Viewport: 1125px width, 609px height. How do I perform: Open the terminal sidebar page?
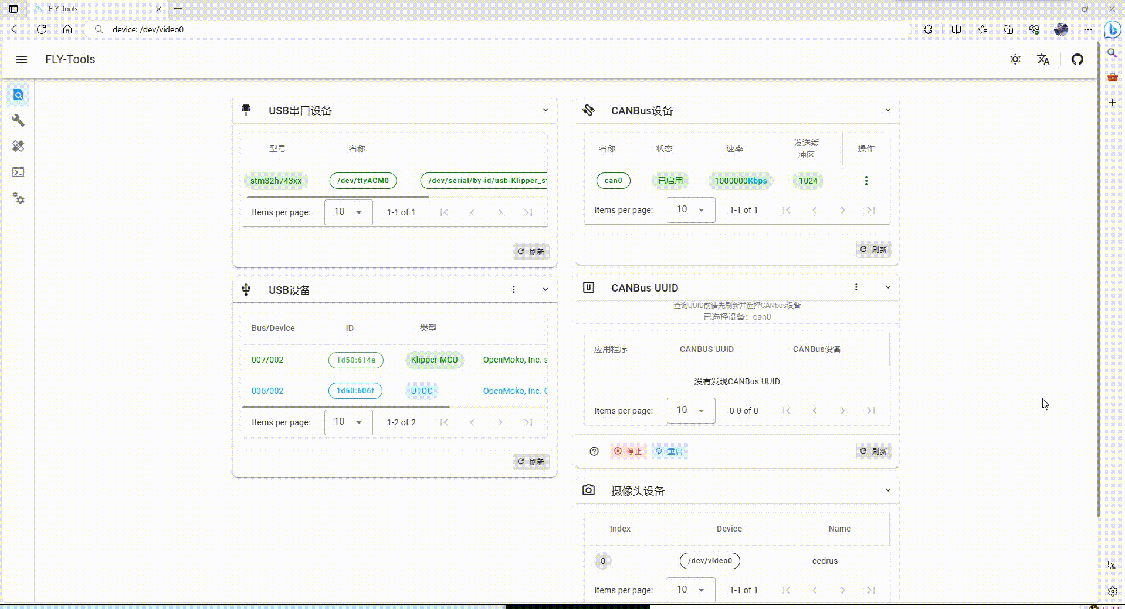pyautogui.click(x=18, y=172)
